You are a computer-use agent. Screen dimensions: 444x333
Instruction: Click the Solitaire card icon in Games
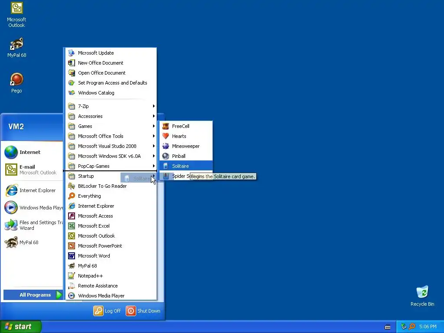(x=166, y=166)
